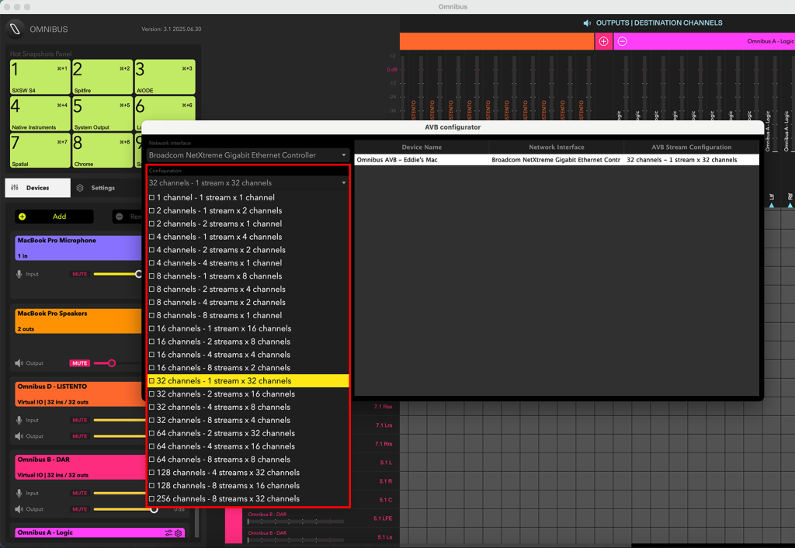
Task: Select highlighted 32 channels - 1 stream x 32 channels
Action: pyautogui.click(x=248, y=380)
